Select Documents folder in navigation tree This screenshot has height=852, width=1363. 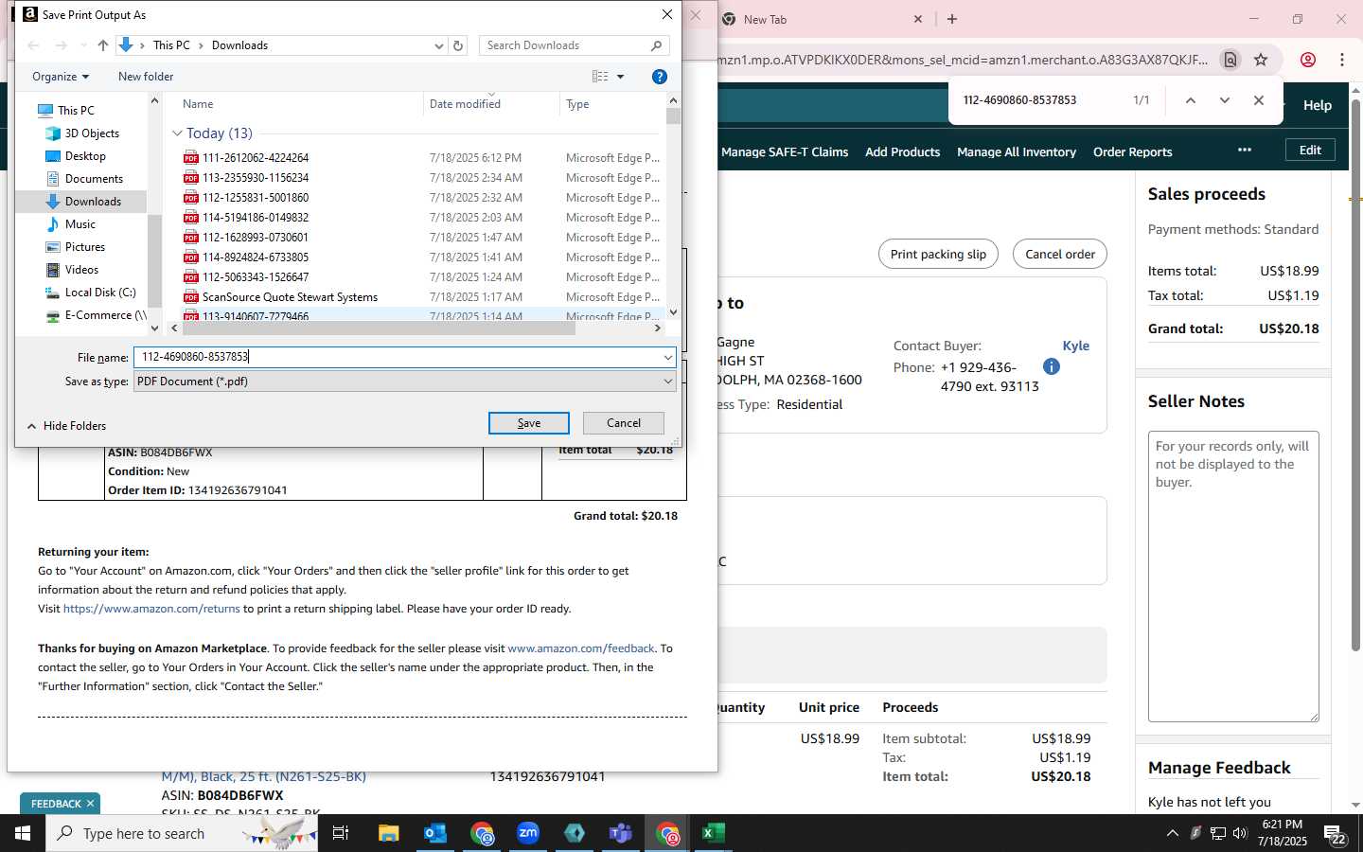(94, 179)
